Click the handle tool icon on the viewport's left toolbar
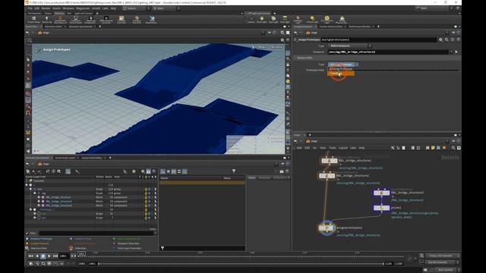The height and width of the screenshot is (273, 486). [28, 86]
